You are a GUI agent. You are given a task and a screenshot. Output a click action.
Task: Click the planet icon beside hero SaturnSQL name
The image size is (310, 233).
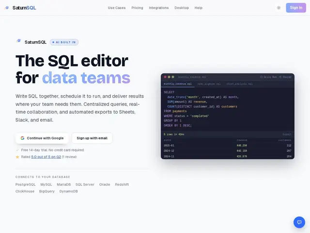[18, 41]
